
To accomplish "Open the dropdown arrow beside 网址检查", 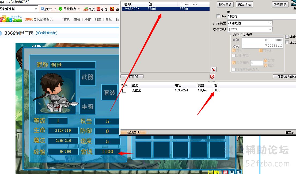I will [x=79, y=9].
